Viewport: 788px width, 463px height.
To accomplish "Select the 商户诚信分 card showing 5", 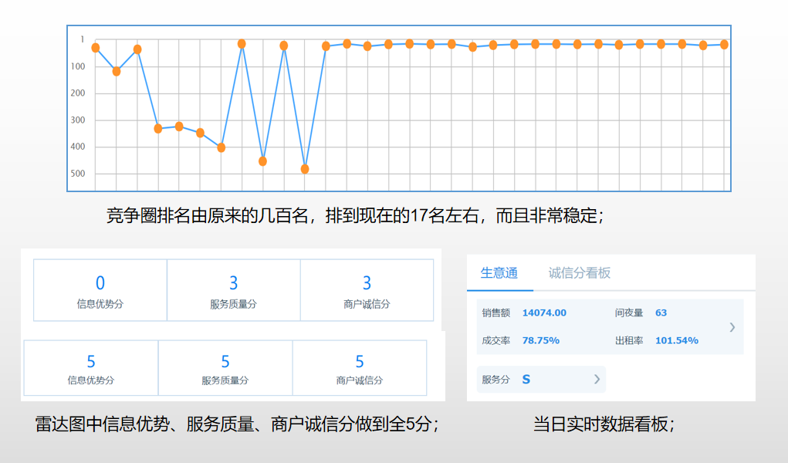I will point(359,368).
